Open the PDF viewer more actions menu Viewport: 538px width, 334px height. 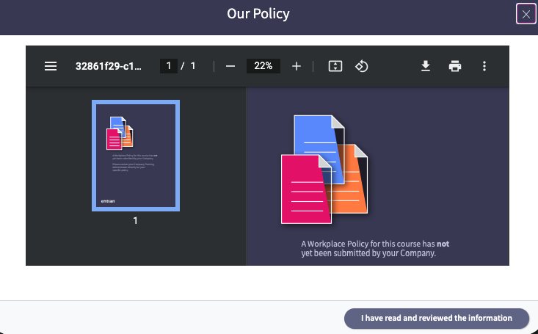[x=484, y=66]
